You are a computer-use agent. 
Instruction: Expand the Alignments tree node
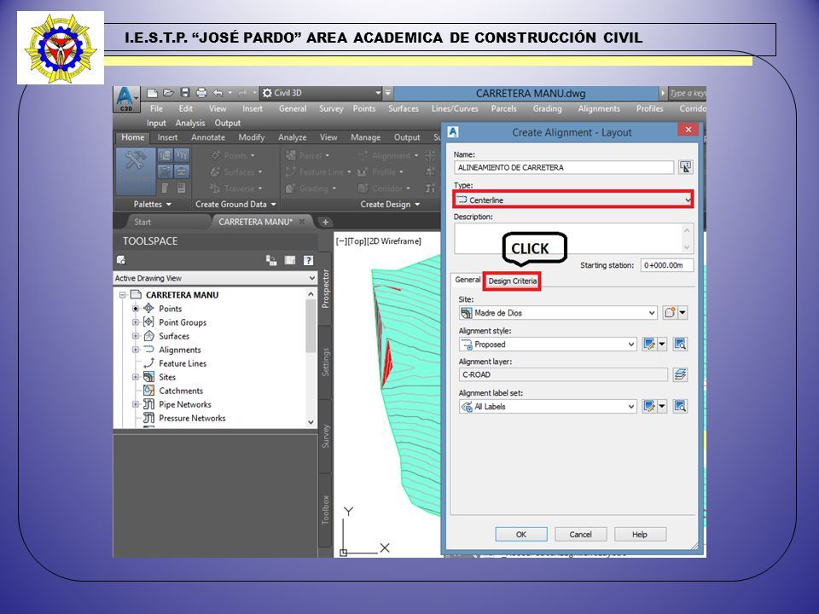[x=136, y=350]
